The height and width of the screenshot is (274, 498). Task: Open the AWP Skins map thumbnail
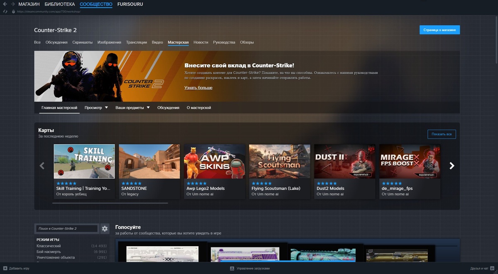[215, 161]
